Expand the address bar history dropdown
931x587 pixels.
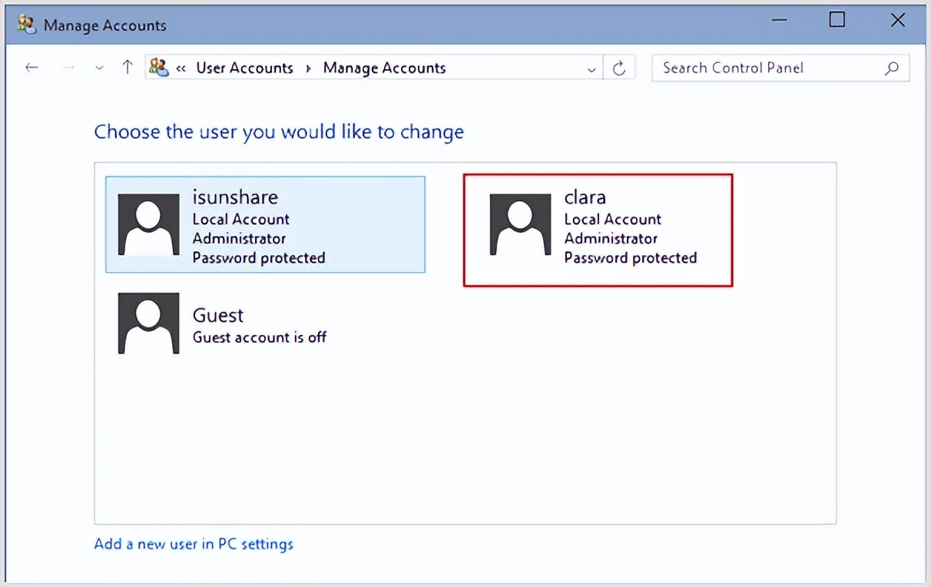[x=591, y=69]
